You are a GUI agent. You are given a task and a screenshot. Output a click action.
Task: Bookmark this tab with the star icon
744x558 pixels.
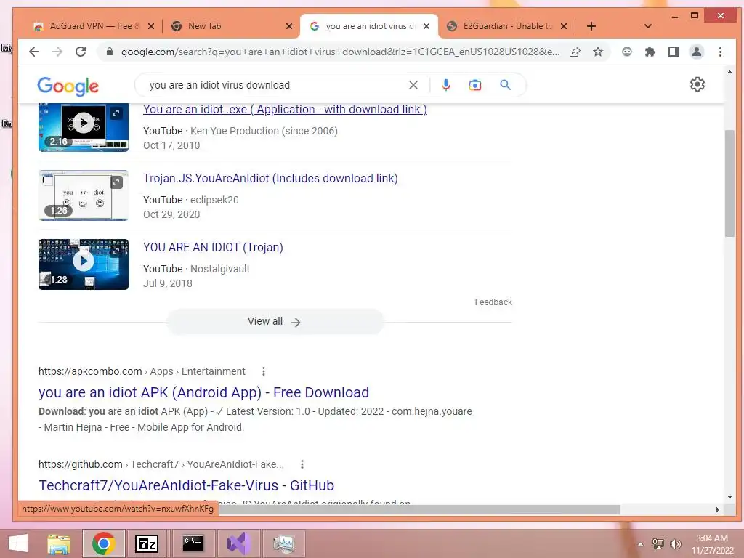(x=598, y=52)
